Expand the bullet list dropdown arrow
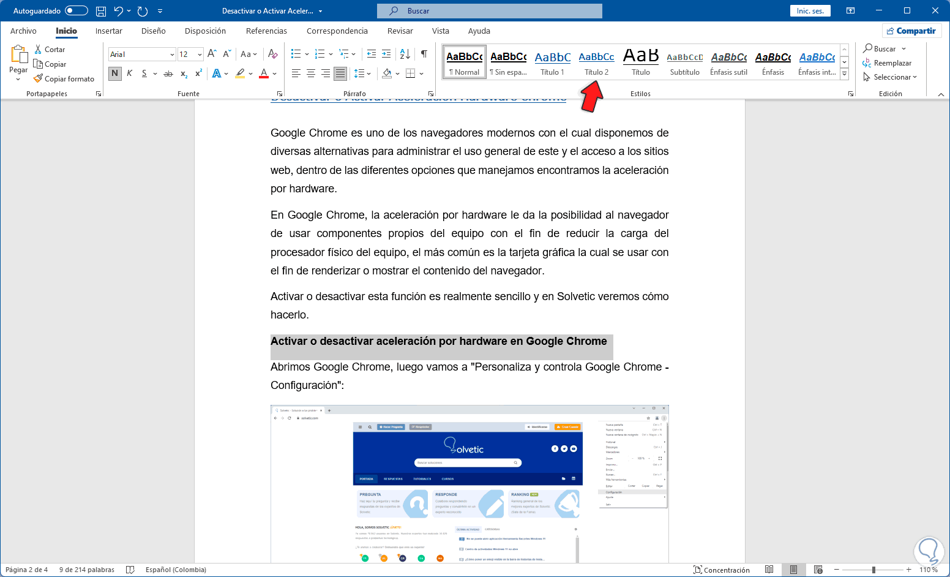 point(307,54)
